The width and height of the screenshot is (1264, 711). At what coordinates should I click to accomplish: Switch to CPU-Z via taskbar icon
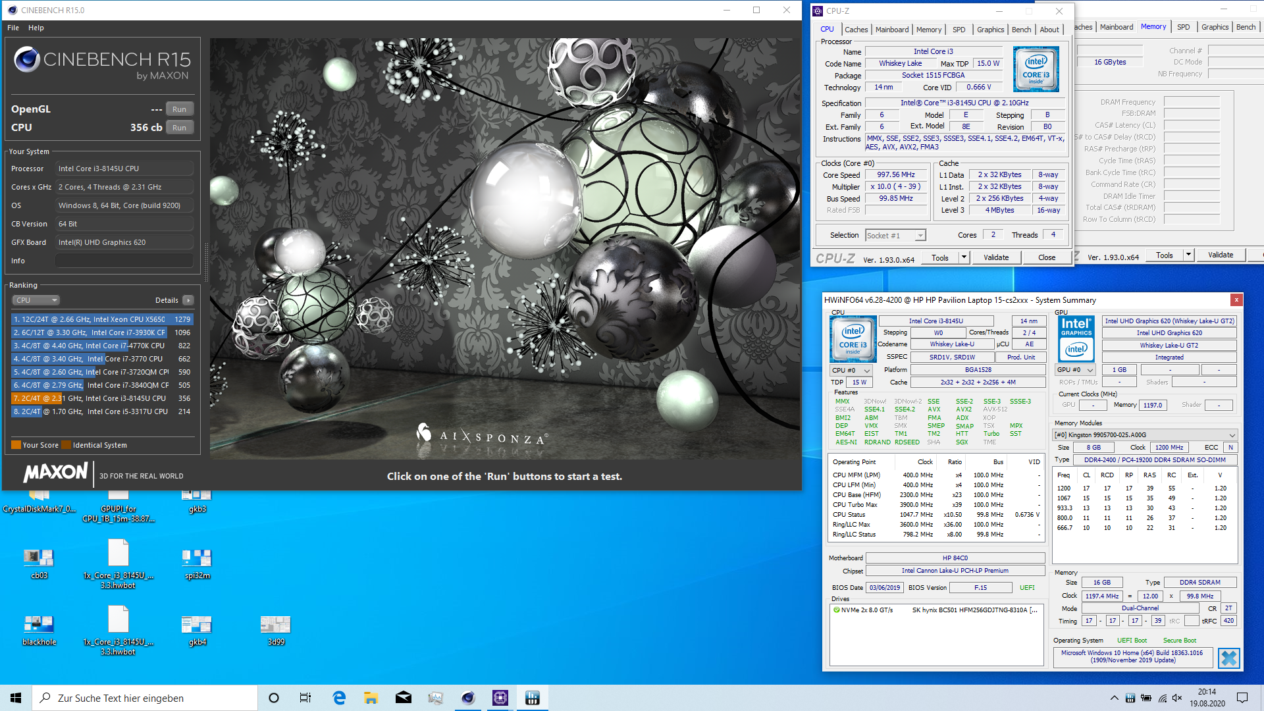pyautogui.click(x=500, y=698)
